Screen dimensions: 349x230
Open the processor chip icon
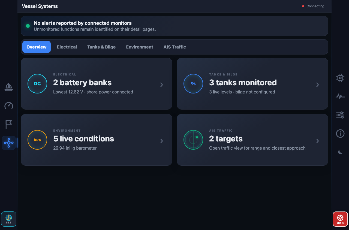pyautogui.click(x=340, y=78)
